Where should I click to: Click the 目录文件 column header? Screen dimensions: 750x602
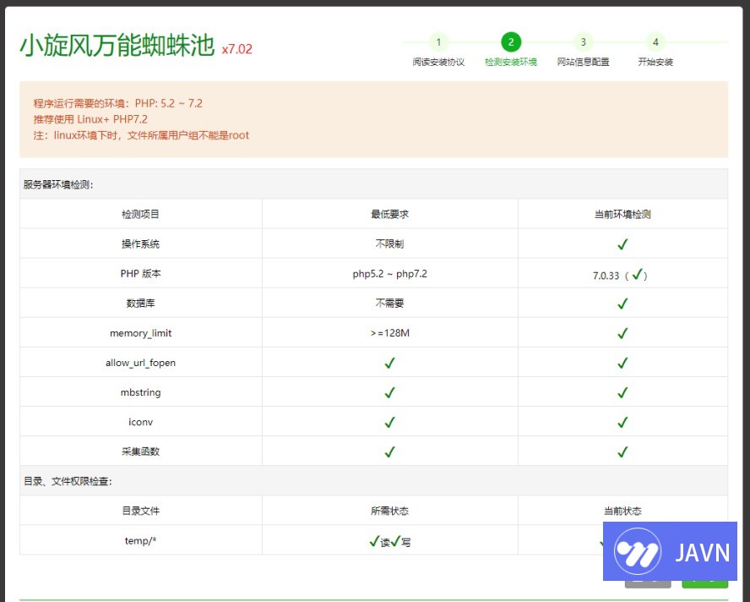[x=140, y=511]
